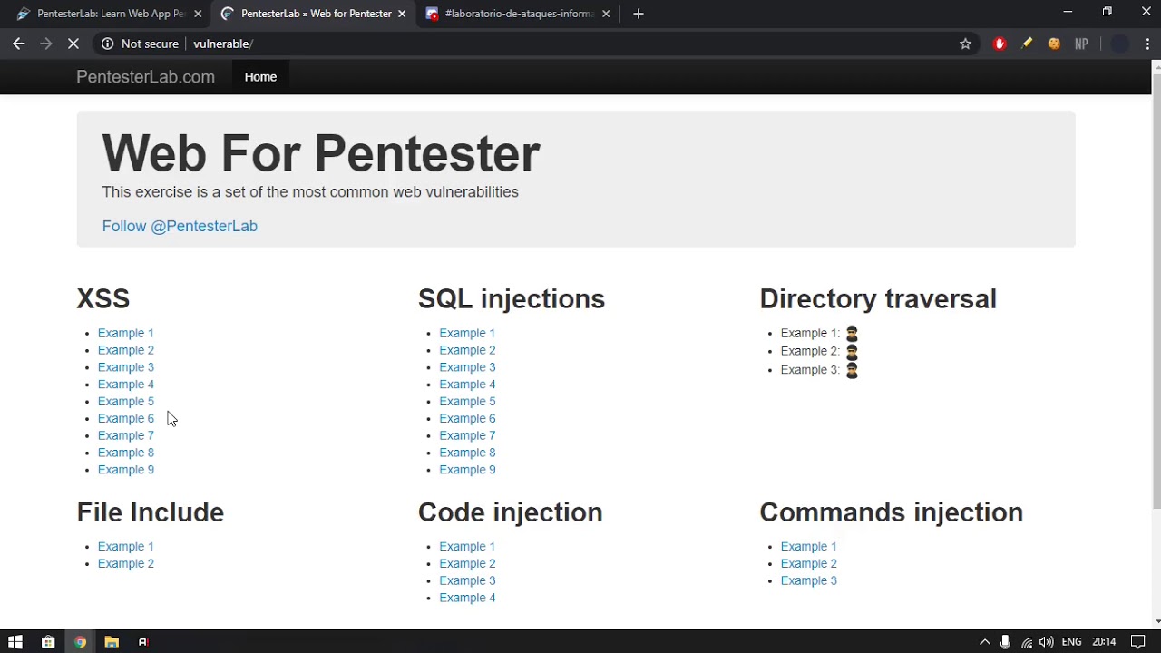Go back with the browser back arrow
The width and height of the screenshot is (1161, 653).
[18, 44]
